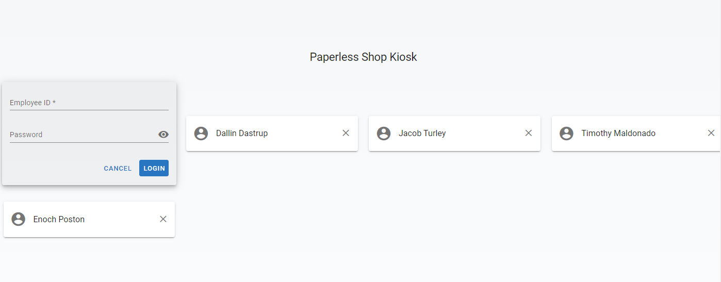Focus the Employee ID input field
721x282 pixels.
click(89, 103)
